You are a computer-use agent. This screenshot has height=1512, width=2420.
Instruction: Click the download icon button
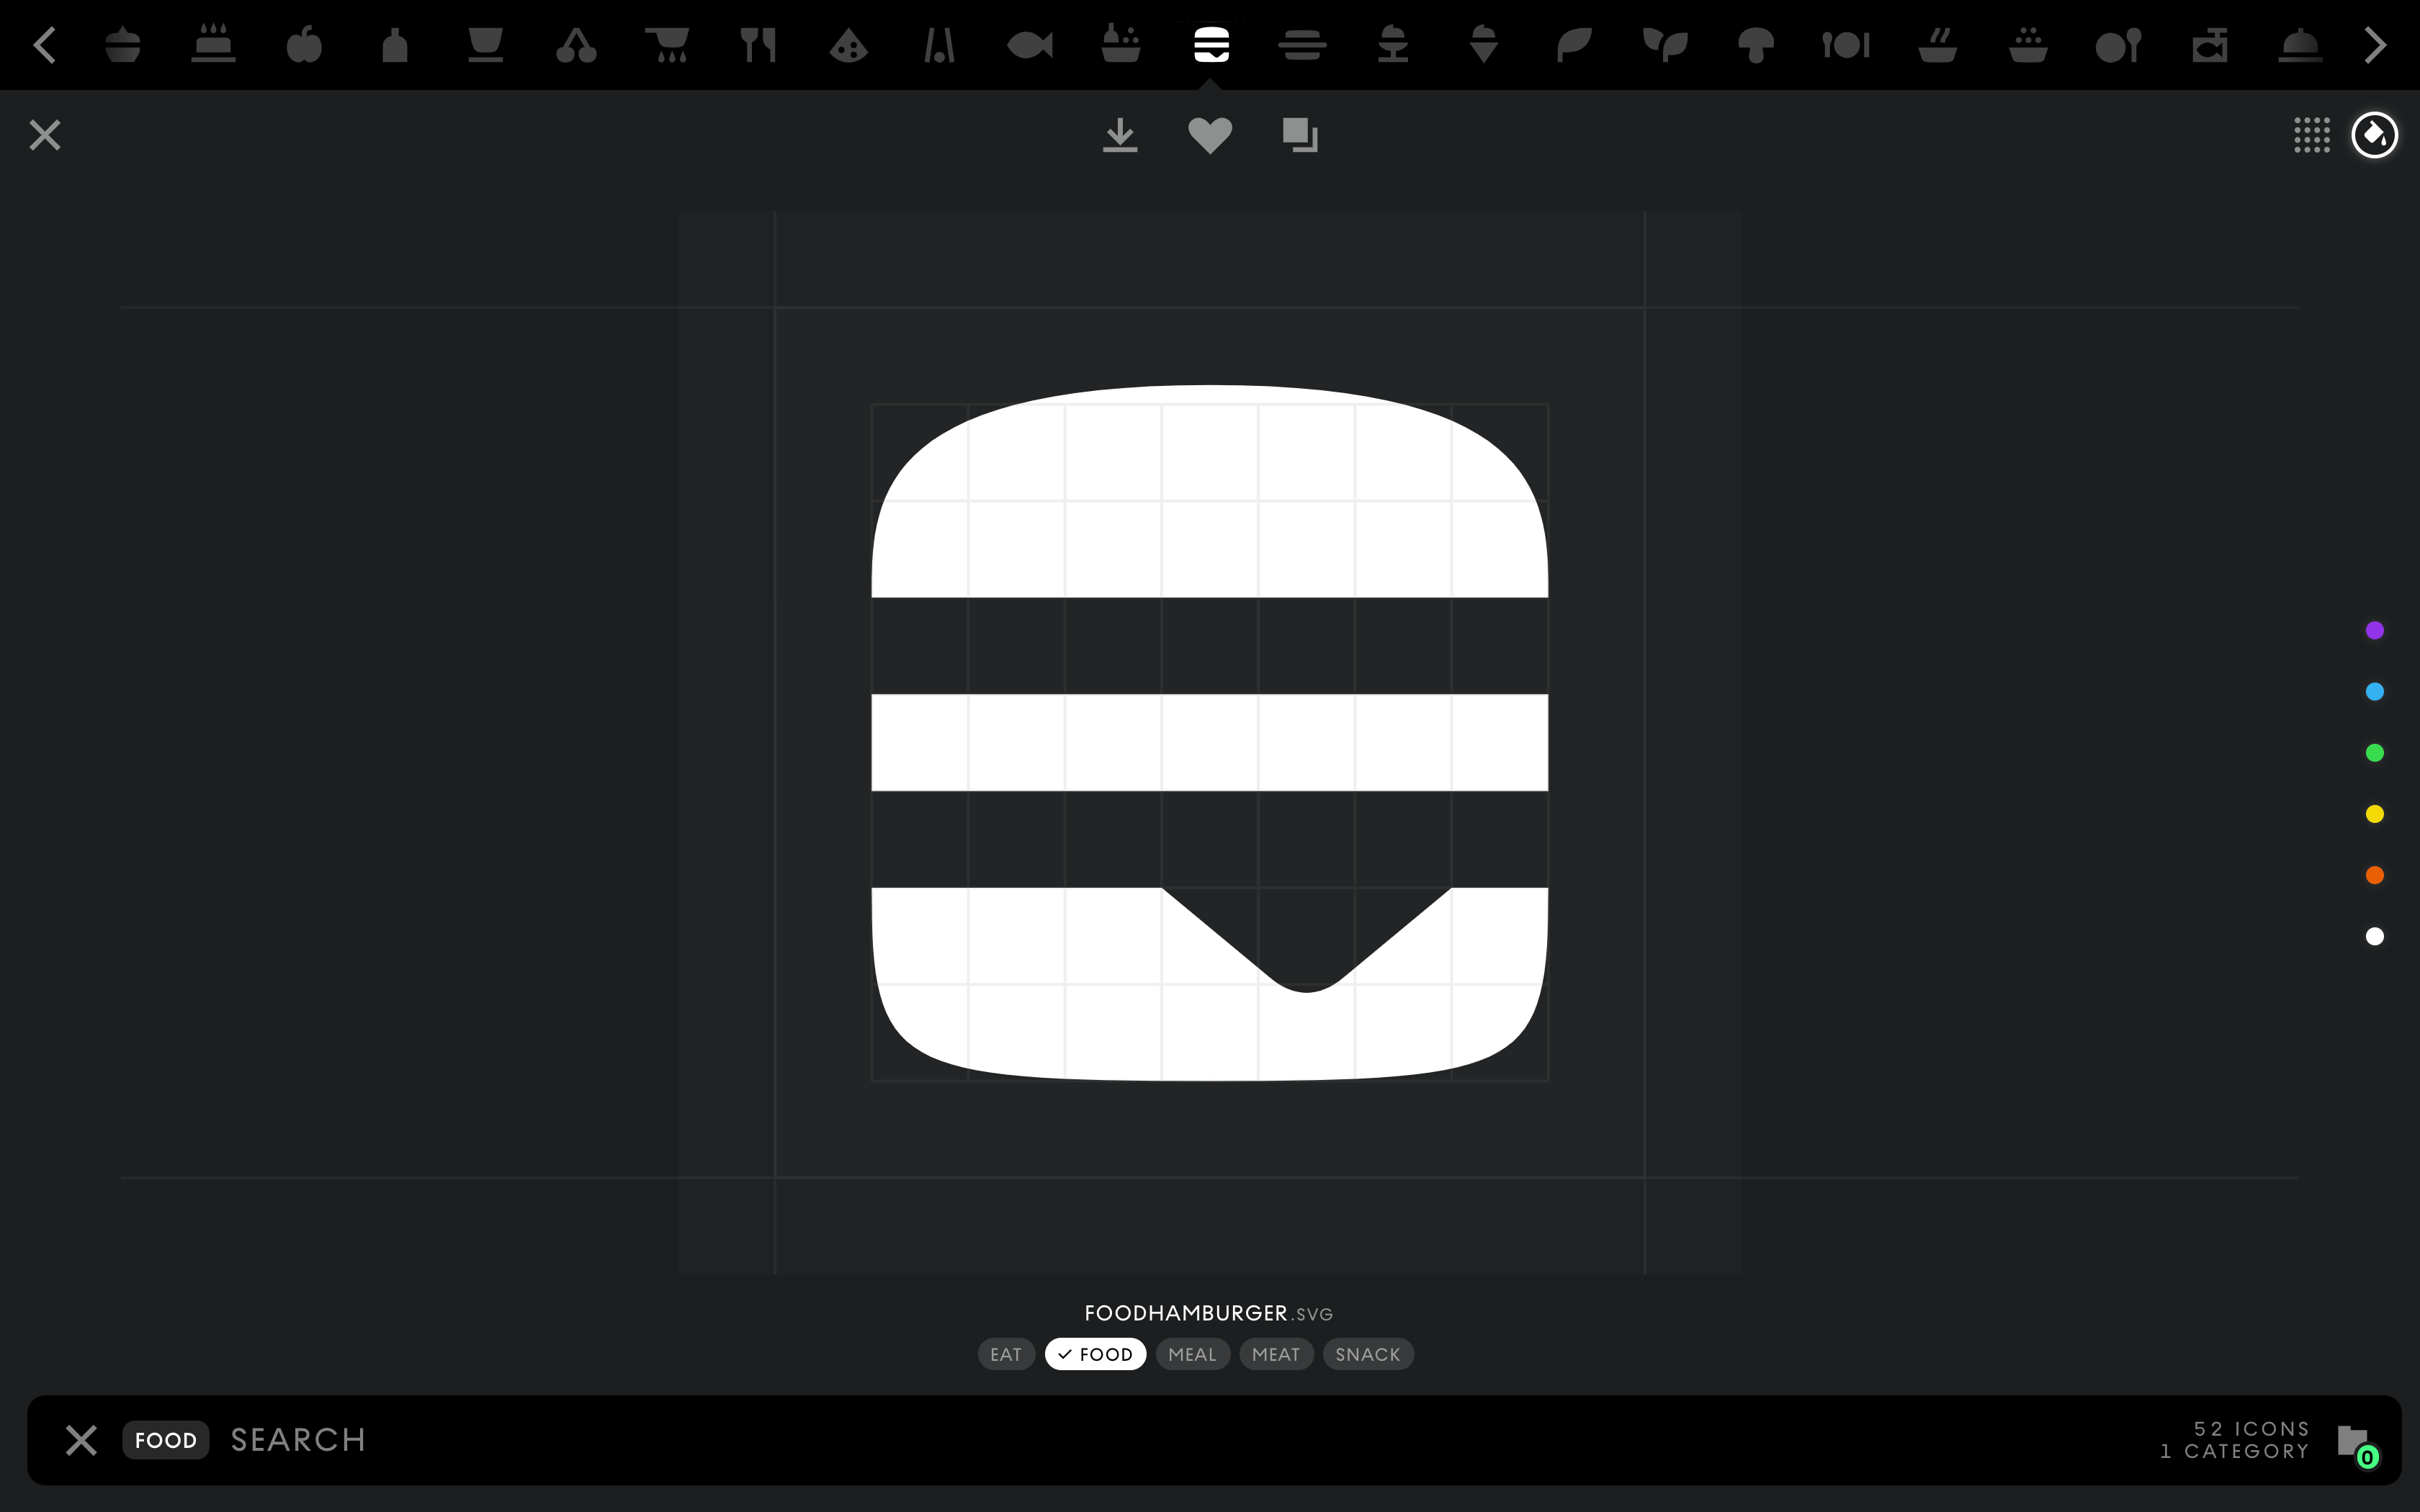(x=1120, y=135)
